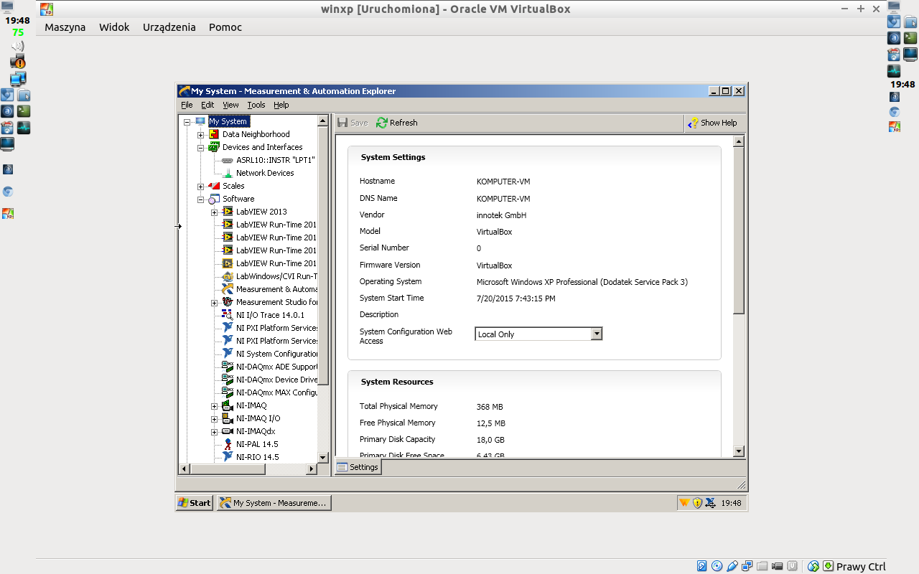Click the System Start Time value 7/20/2015
The width and height of the screenshot is (919, 574).
[x=516, y=298]
